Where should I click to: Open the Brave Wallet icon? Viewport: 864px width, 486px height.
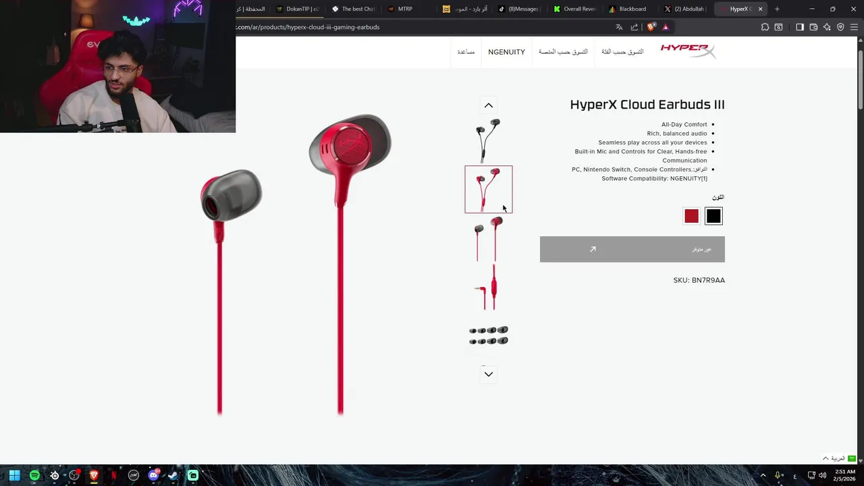[x=813, y=27]
